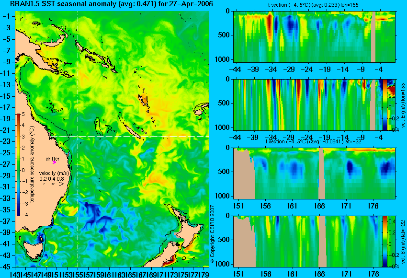Click the 'vel. E (m/s) lon=155' colorbar
This screenshot has height=278, width=407.
[385, 104]
